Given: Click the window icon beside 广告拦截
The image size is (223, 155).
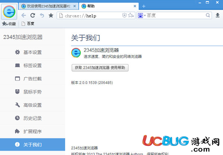Looking at the screenshot, I should pos(17,78).
